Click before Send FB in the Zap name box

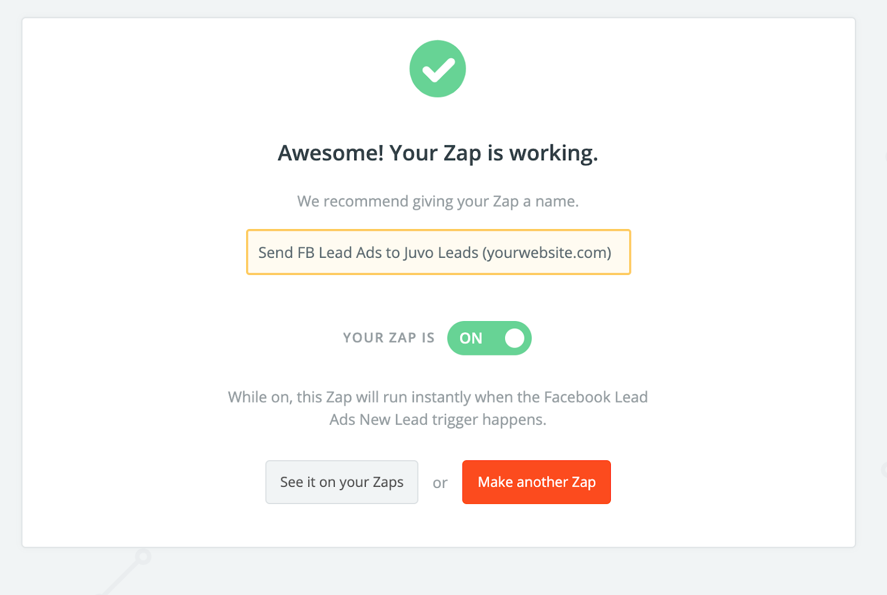tap(258, 253)
